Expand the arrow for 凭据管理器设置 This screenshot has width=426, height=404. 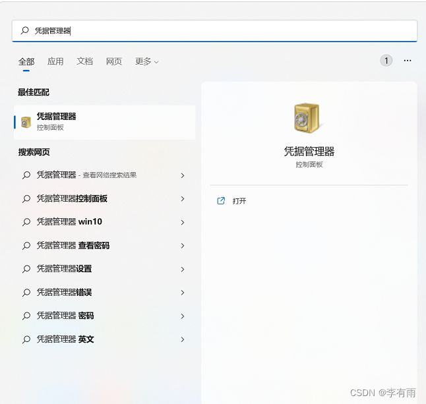click(183, 269)
